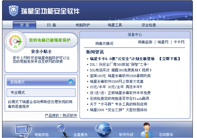Open news 直降160元 瑞星杀毒软件2008暑期热卖
Image resolution: width=197 pixels, height=138 pixels.
120,76
